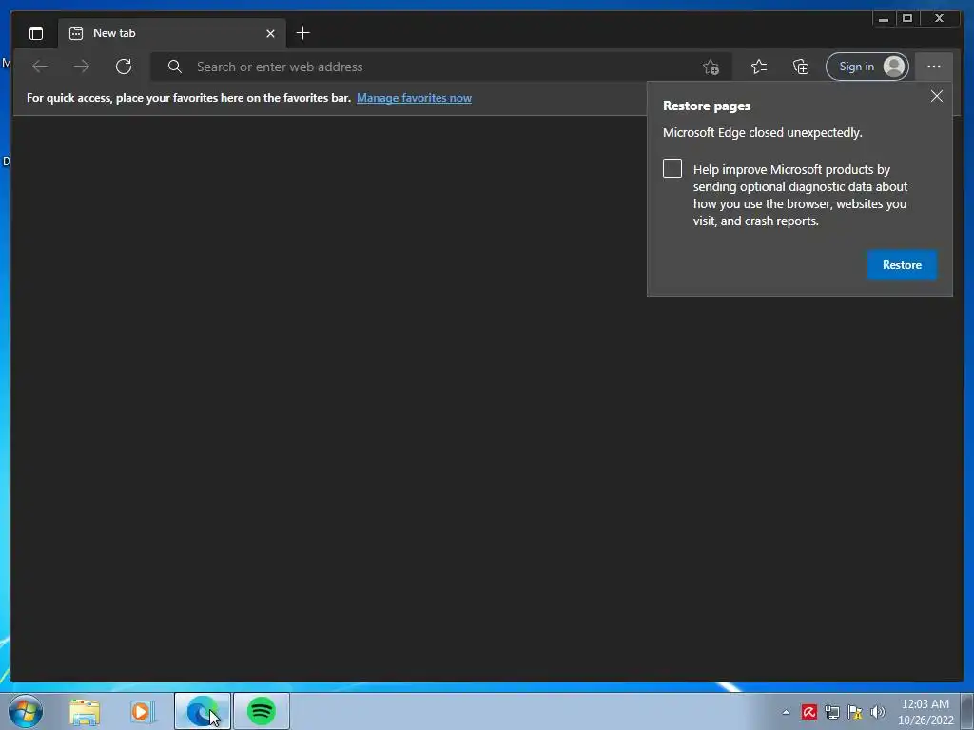Screen dimensions: 974x730
Task: Open Spotify from the taskbar
Action: click(262, 711)
